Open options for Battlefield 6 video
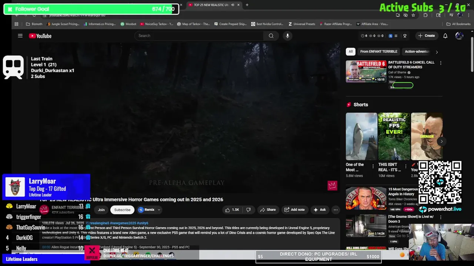474x266 pixels. (x=441, y=63)
